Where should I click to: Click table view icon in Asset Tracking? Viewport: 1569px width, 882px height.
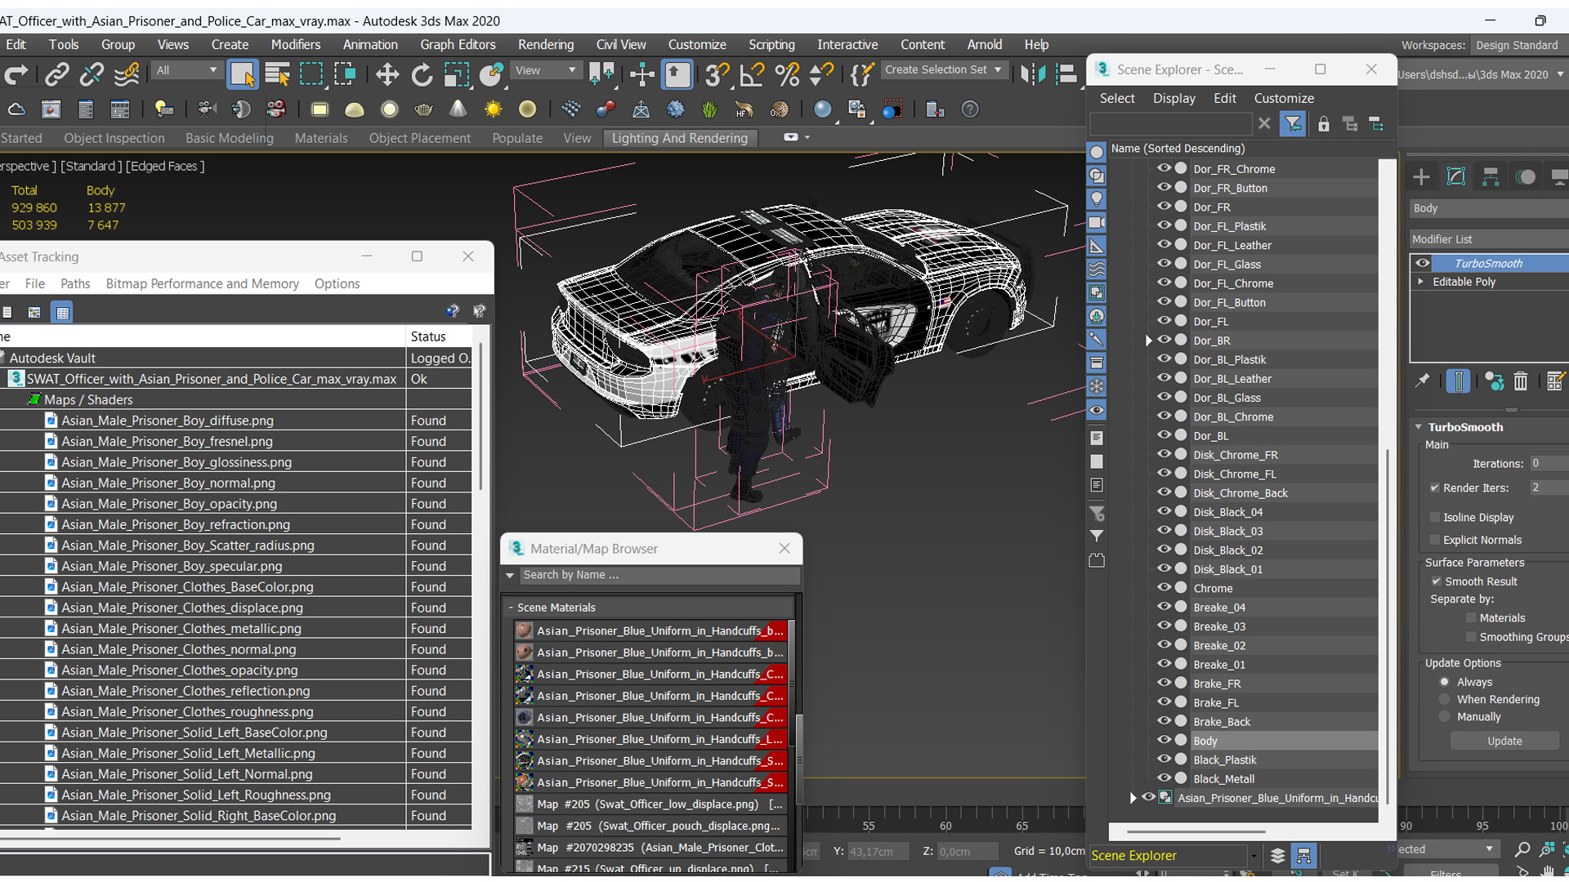[62, 313]
